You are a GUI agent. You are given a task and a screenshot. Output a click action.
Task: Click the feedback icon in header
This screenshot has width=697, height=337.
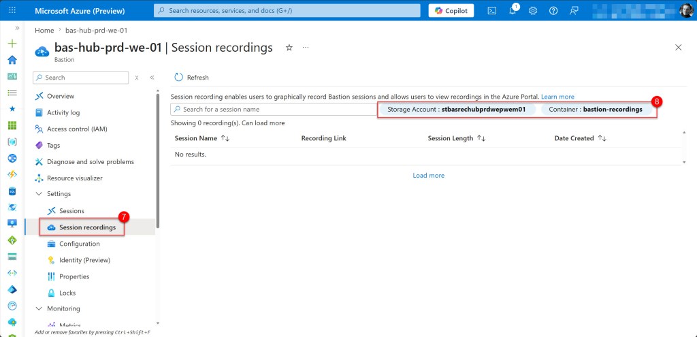[x=574, y=11]
